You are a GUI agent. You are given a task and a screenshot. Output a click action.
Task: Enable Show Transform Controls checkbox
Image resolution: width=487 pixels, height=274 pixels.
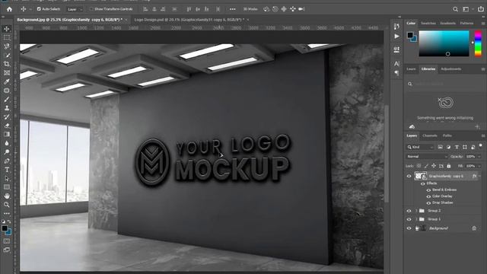click(x=91, y=9)
